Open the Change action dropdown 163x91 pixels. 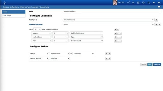(39, 54)
